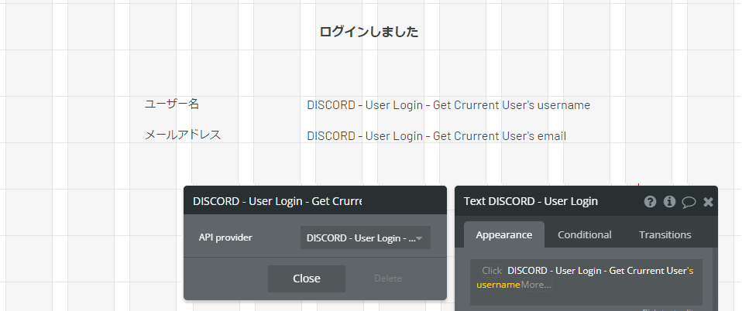Image resolution: width=742 pixels, height=311 pixels.
Task: Open the API provider dropdown
Action: (366, 238)
